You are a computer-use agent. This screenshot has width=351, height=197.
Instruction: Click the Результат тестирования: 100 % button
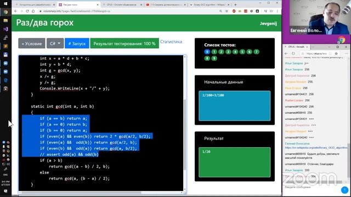tap(124, 43)
